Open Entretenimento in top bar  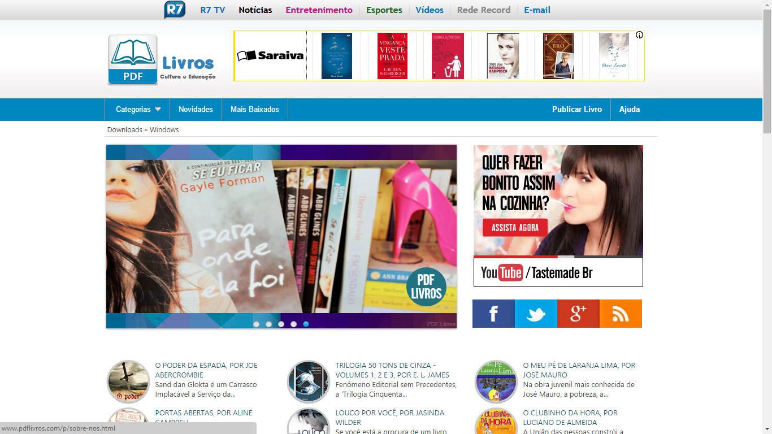coord(319,10)
